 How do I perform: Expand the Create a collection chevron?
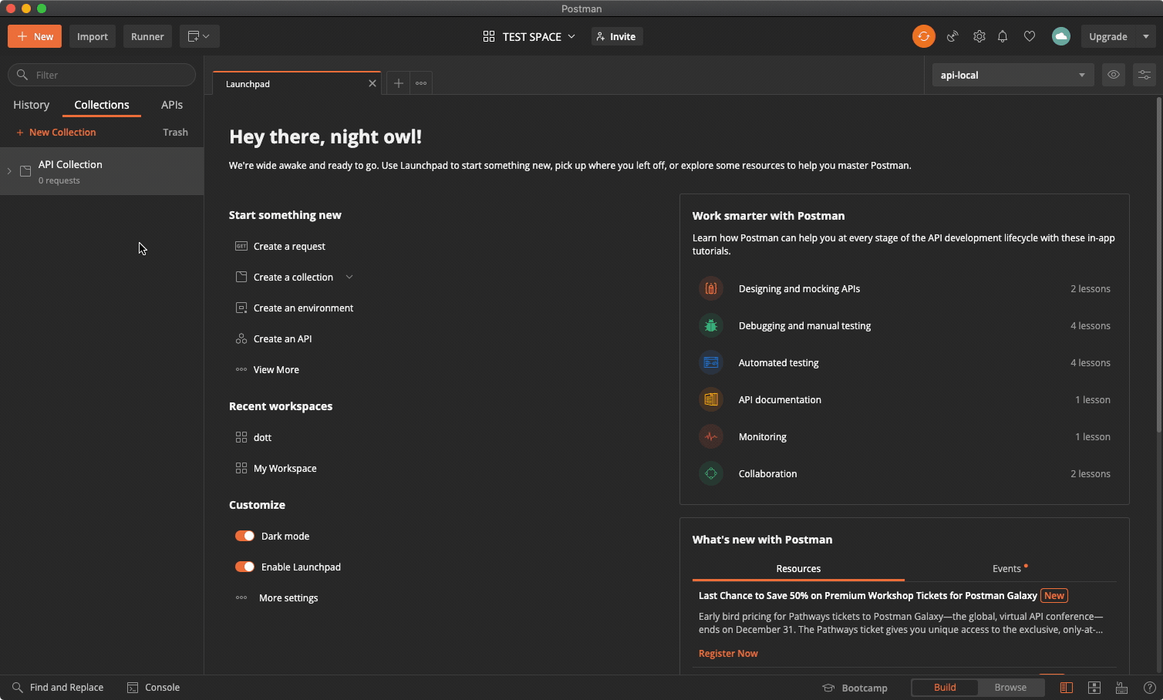coord(349,277)
